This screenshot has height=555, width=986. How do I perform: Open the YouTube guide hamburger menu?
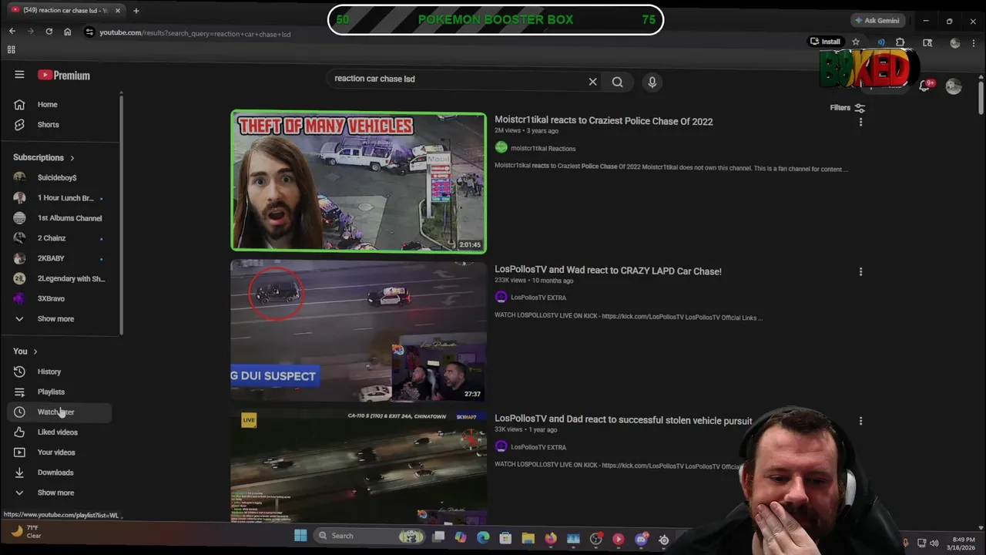coord(19,75)
